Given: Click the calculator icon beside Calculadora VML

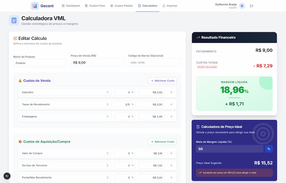Looking at the screenshot, I should coord(14,20).
